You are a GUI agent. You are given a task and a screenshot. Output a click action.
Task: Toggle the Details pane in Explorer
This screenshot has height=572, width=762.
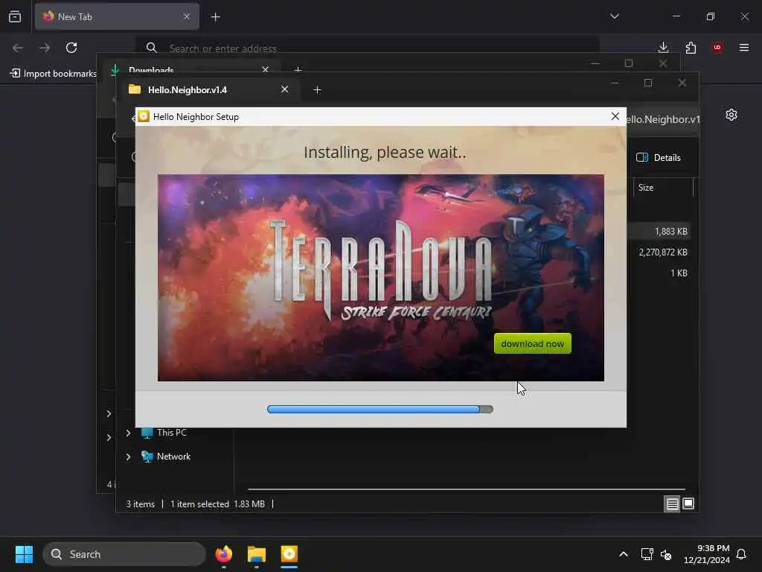tap(658, 158)
